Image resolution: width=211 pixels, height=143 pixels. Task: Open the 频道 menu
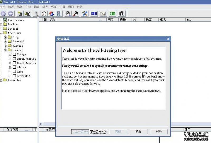54,7
